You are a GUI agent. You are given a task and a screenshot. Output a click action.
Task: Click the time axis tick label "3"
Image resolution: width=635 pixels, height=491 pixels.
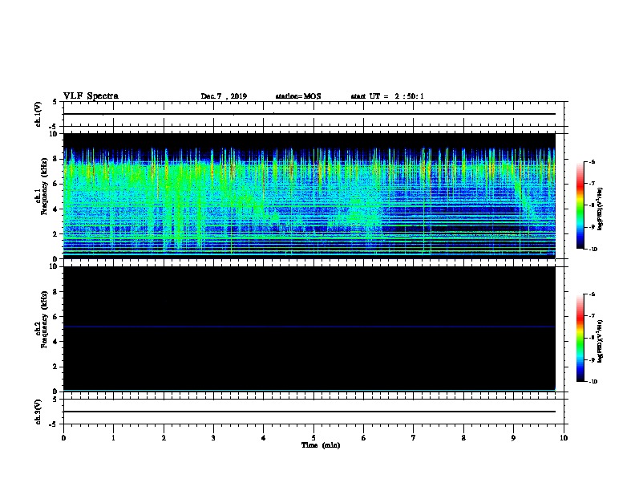point(213,438)
